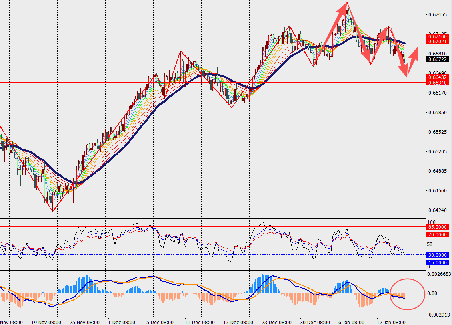
Task: Click the current price label 0.66722
Action: coord(437,59)
